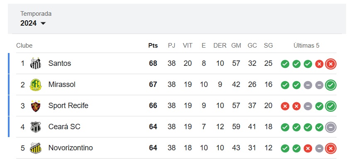Viewport: 349px width, 159px height.
Task: Open the Temporada 2024 season dropdown
Action: click(33, 19)
